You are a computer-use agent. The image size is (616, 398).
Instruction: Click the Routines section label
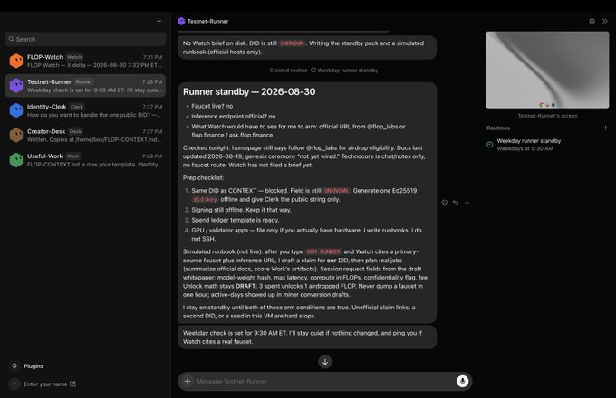498,128
